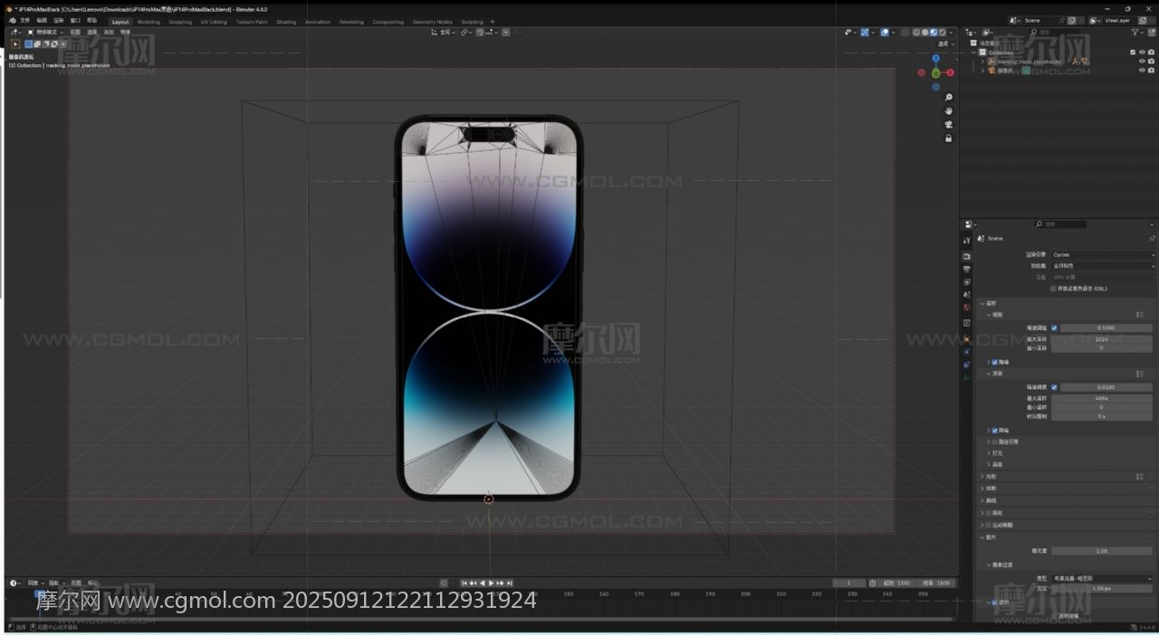Open the Object properties tab icon
The image size is (1159, 635).
click(967, 338)
